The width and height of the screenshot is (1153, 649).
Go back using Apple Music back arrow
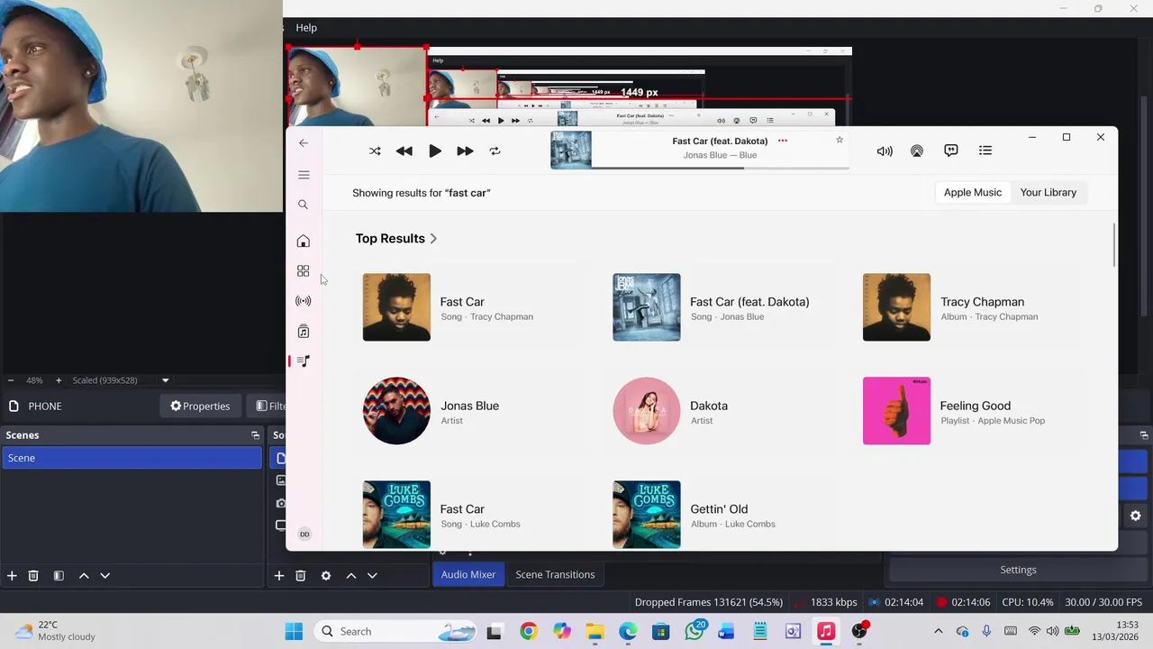pyautogui.click(x=304, y=143)
